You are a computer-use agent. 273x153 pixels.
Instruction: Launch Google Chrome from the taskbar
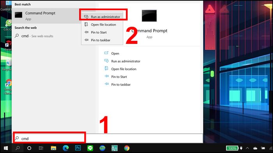(x=127, y=148)
